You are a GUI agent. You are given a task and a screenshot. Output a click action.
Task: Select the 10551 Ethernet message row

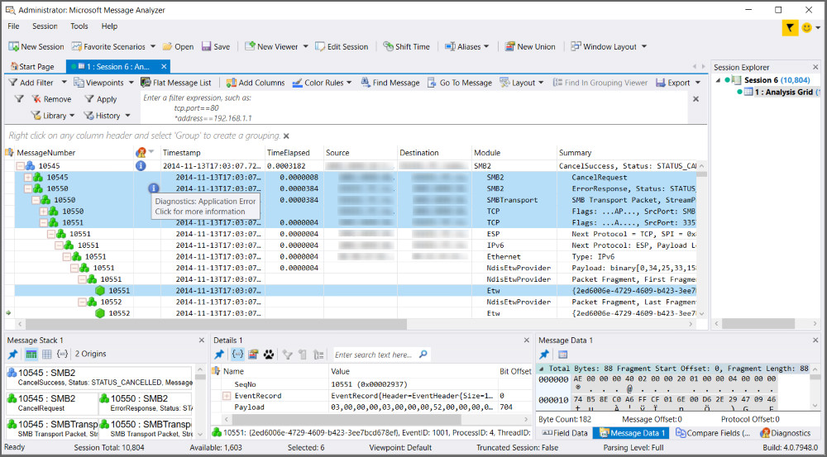[x=356, y=257]
